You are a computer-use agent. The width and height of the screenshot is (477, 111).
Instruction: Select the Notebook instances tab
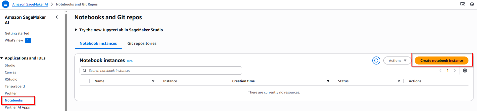click(x=98, y=43)
